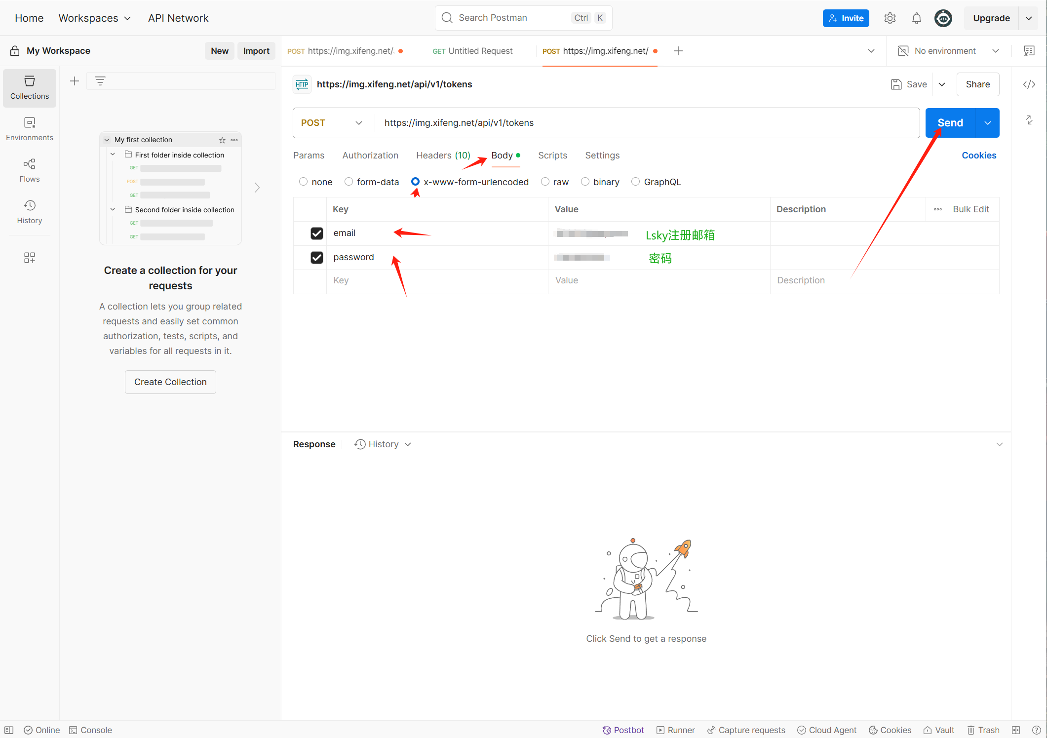Open the help icon in status bar
This screenshot has width=1047, height=738.
(1037, 730)
